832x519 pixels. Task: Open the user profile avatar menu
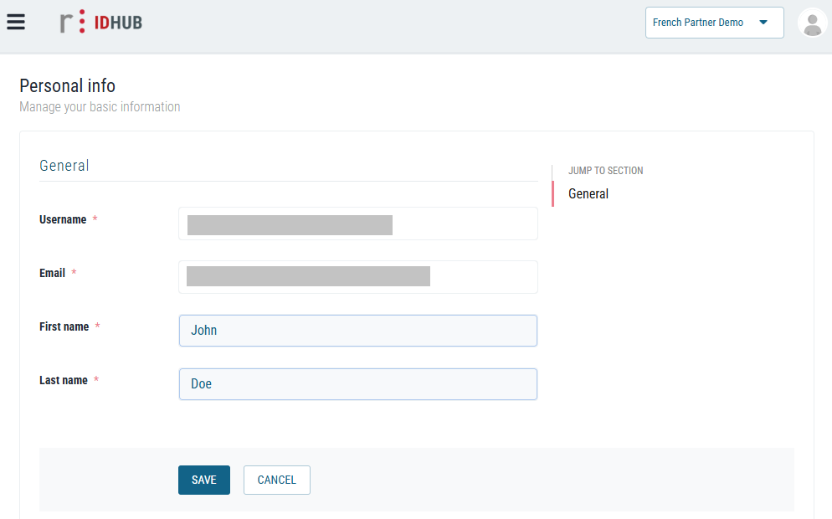(812, 23)
